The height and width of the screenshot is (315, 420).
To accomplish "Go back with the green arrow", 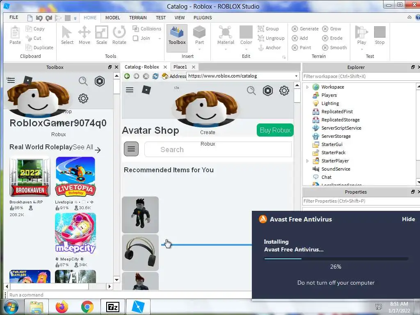I will (127, 76).
